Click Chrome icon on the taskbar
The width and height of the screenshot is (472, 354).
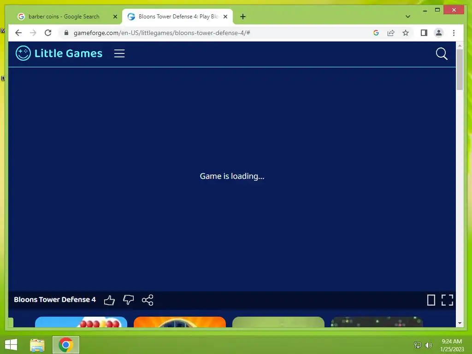65,345
